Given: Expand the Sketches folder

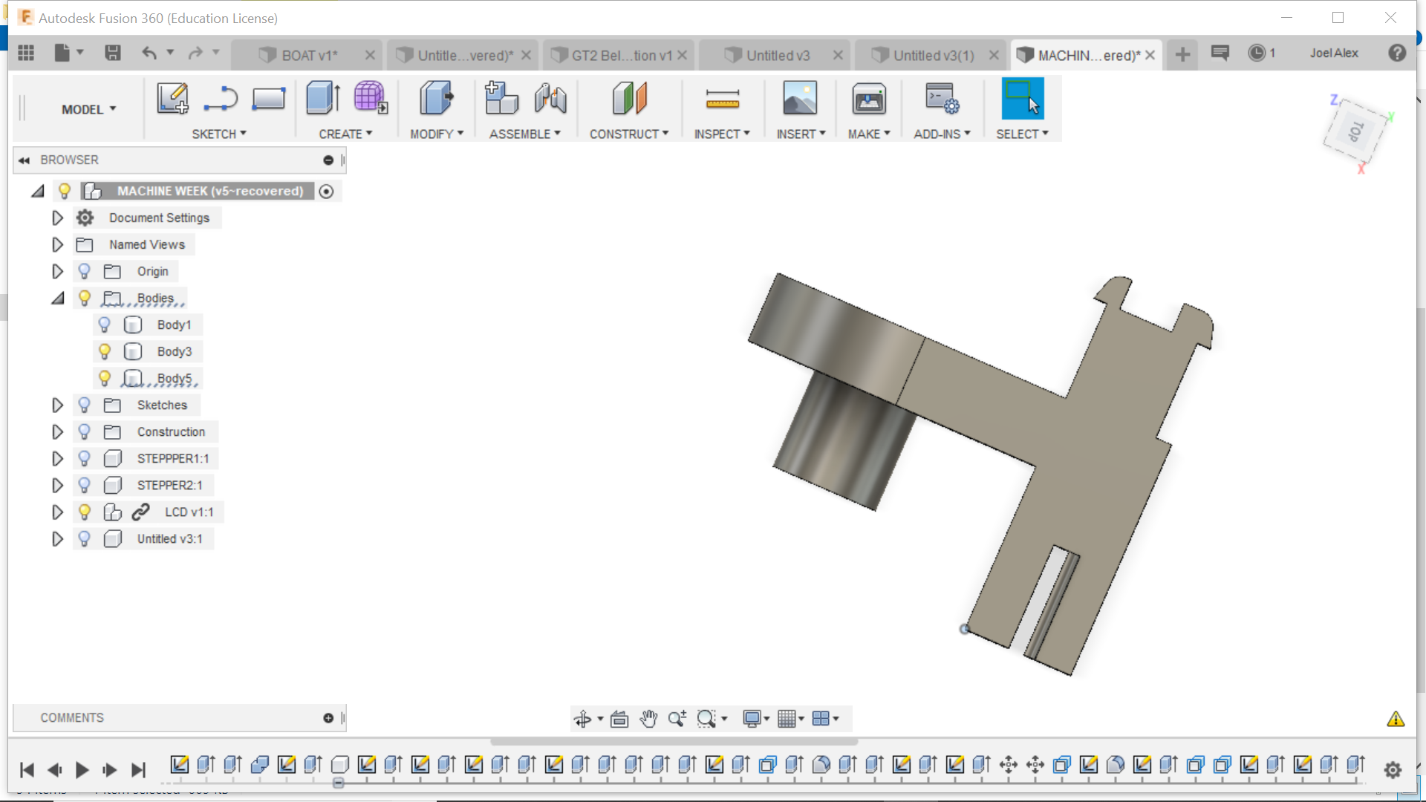Looking at the screenshot, I should pos(57,405).
